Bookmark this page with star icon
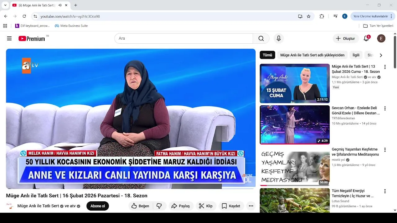Viewport: 397px width, 223px height. [309, 16]
